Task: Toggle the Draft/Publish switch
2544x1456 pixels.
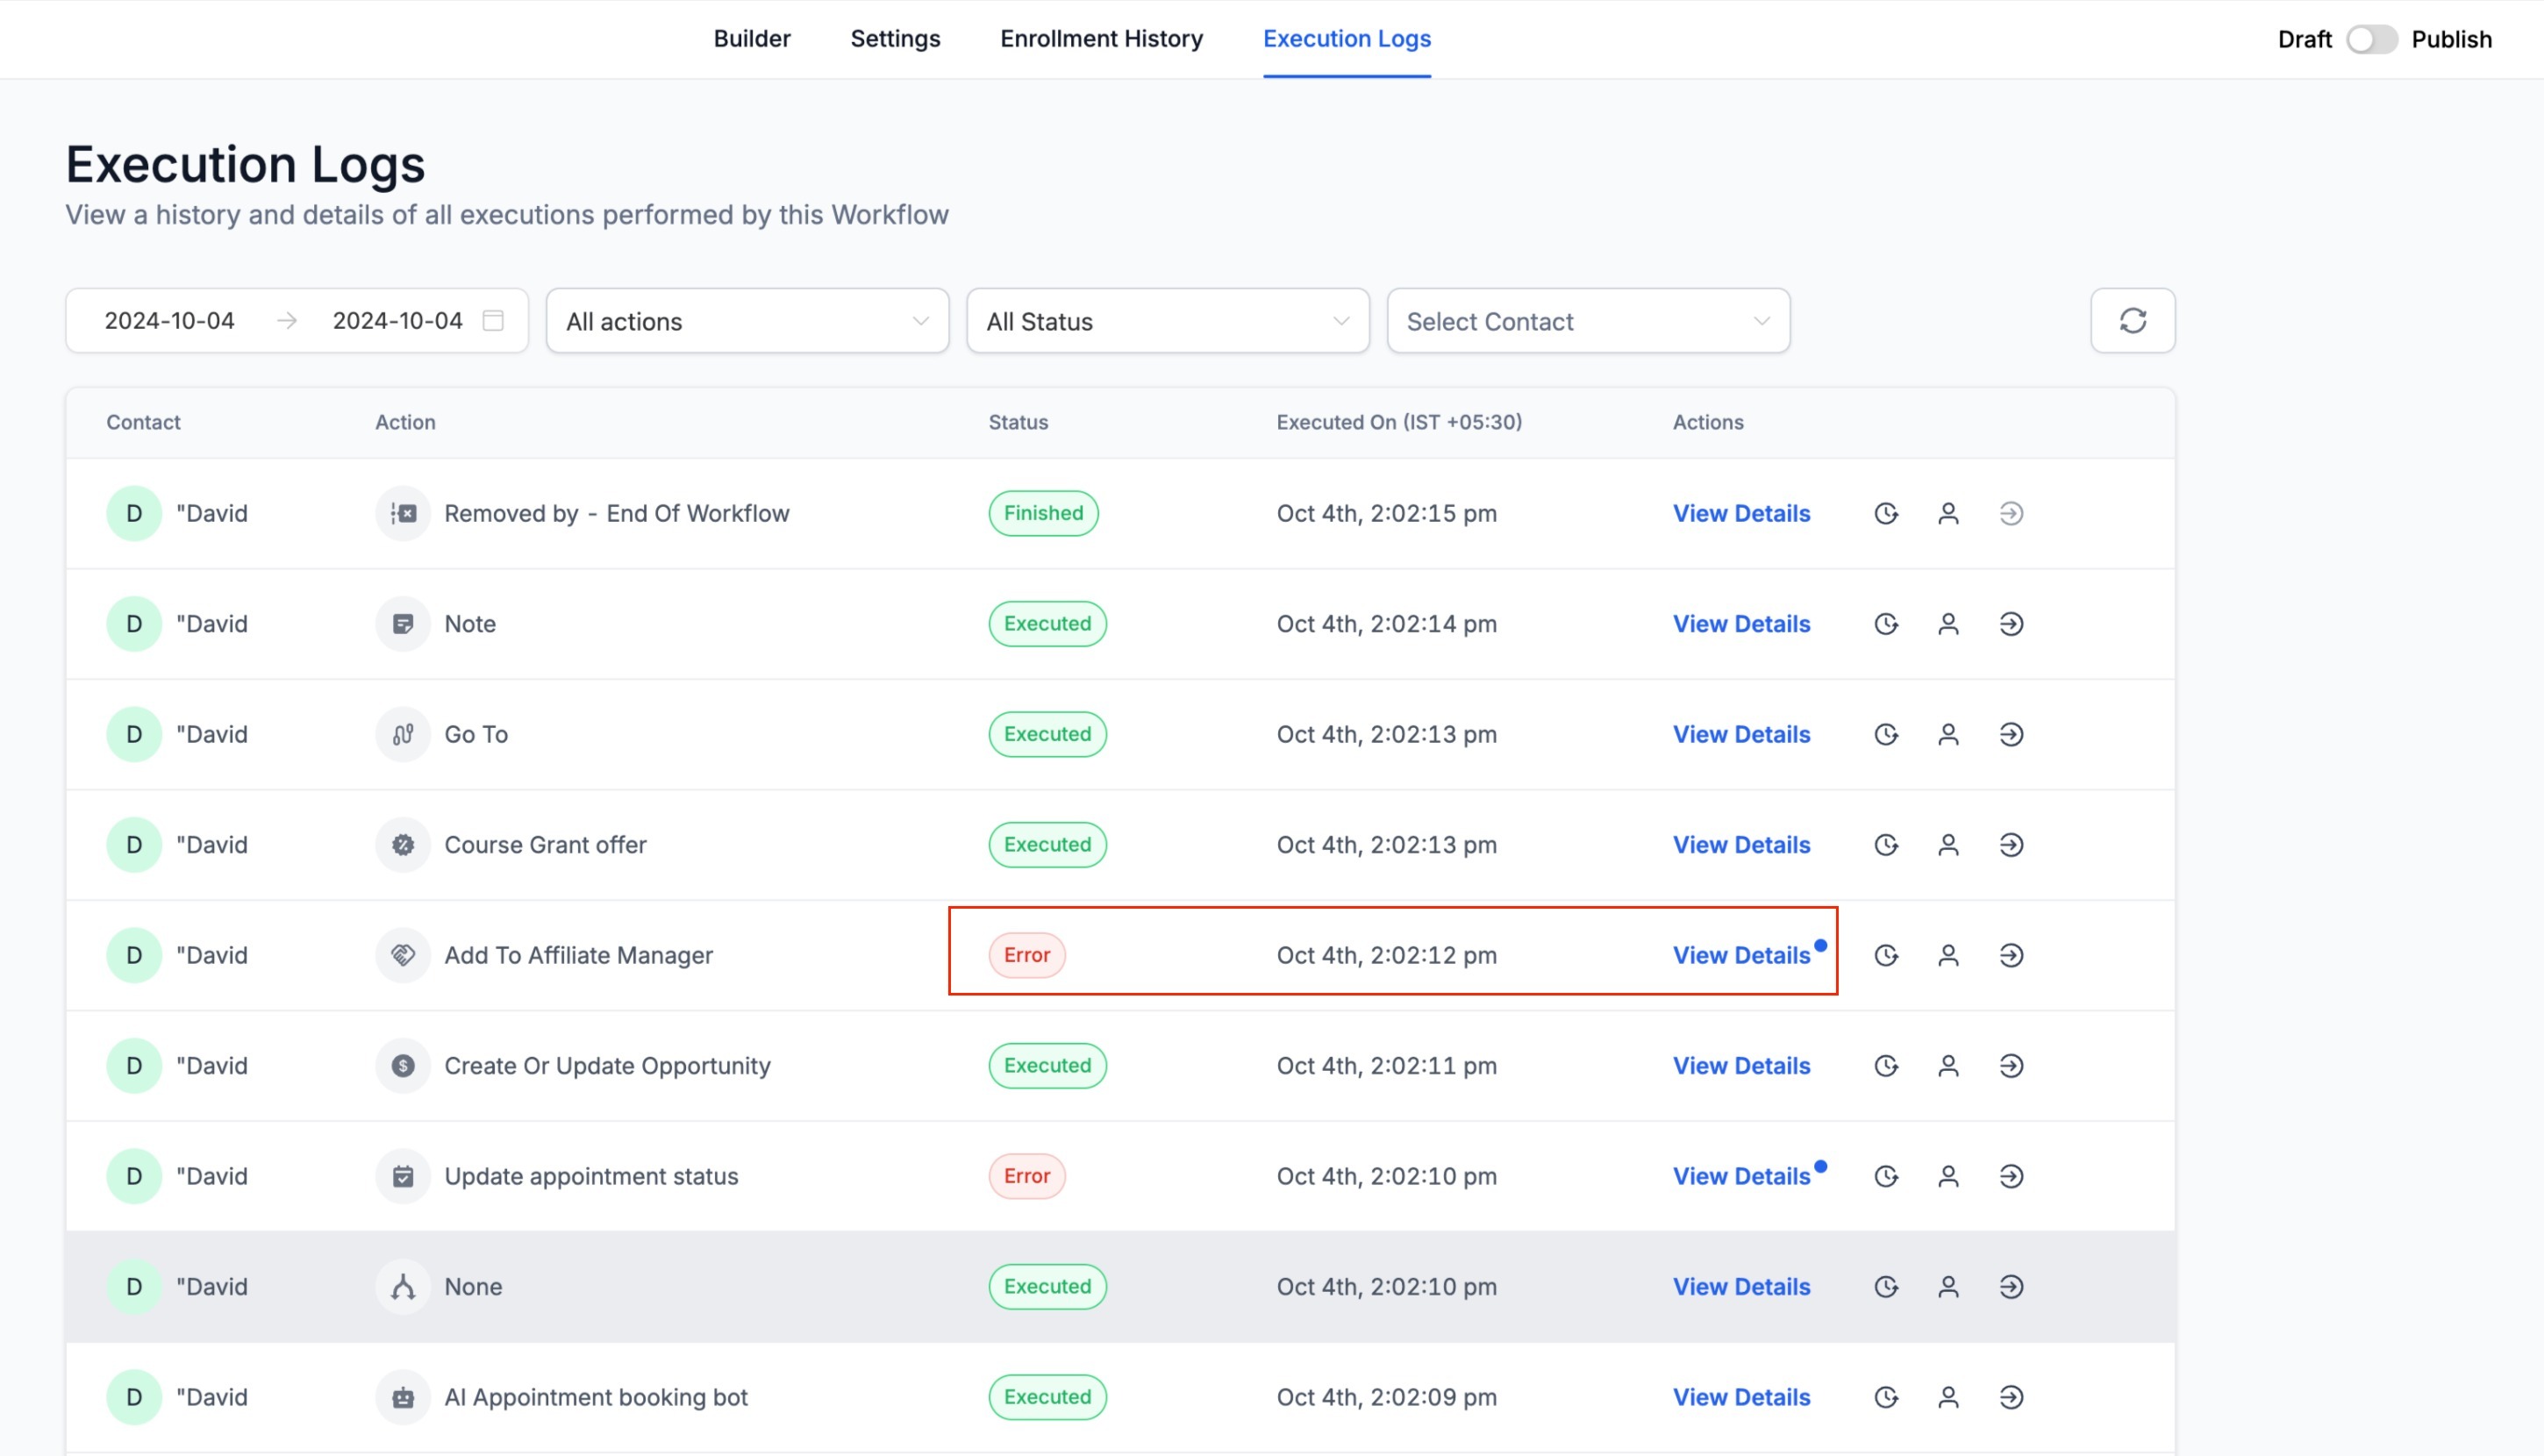Action: tap(2371, 39)
